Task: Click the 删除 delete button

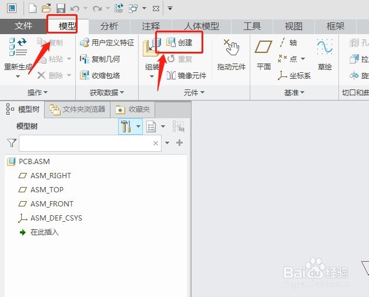Action: [50, 76]
